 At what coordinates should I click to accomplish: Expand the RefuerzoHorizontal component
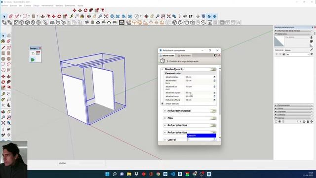pos(165,111)
